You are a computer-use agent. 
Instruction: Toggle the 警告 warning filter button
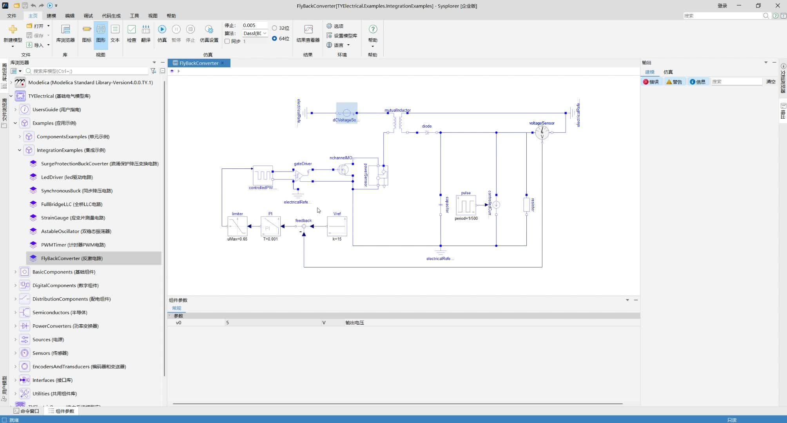pos(674,82)
